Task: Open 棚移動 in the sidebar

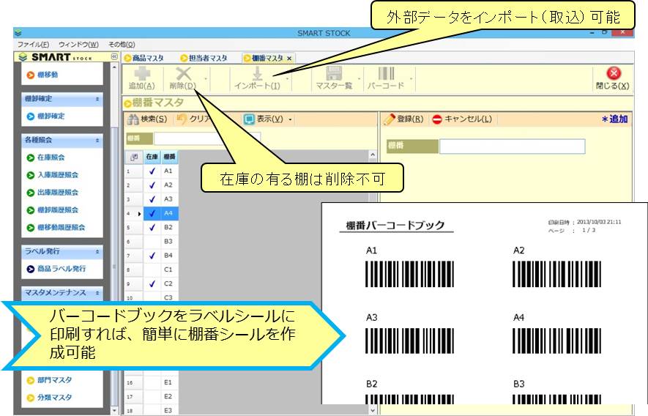Action: coord(43,75)
